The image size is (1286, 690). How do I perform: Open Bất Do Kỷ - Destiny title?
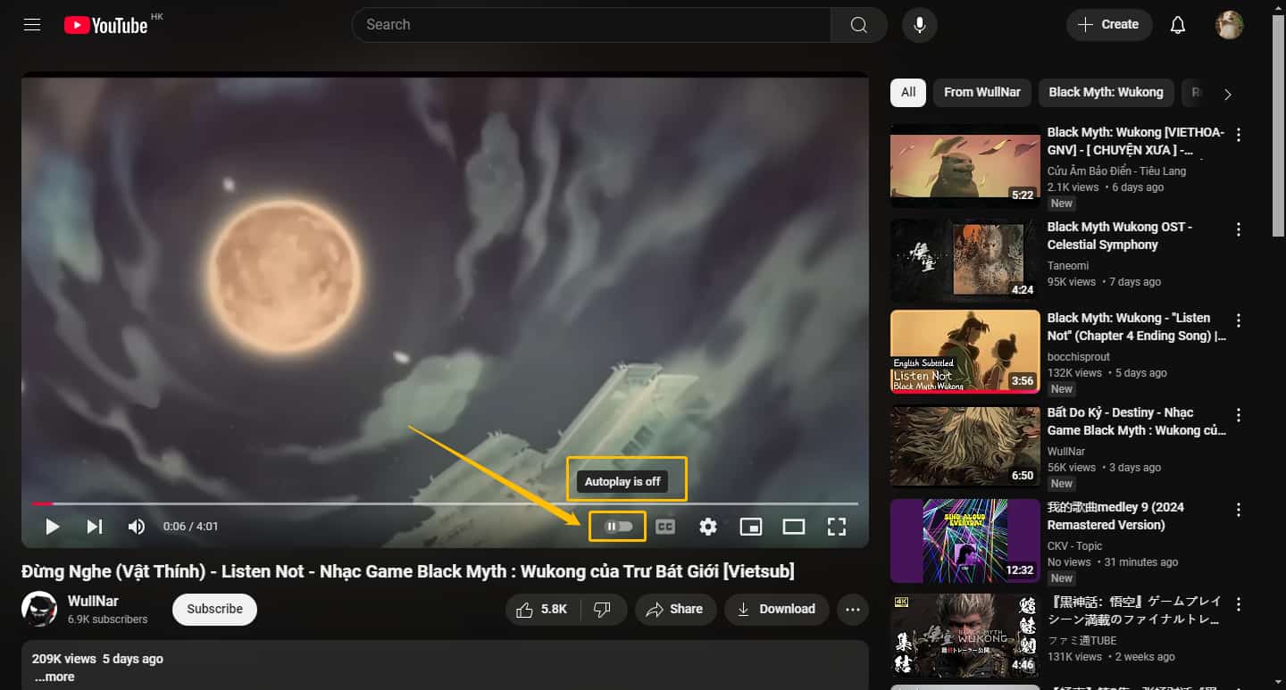[x=1137, y=421]
